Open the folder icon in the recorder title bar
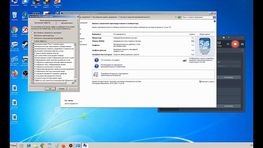This screenshot has width=263, height=148. coord(224,37)
